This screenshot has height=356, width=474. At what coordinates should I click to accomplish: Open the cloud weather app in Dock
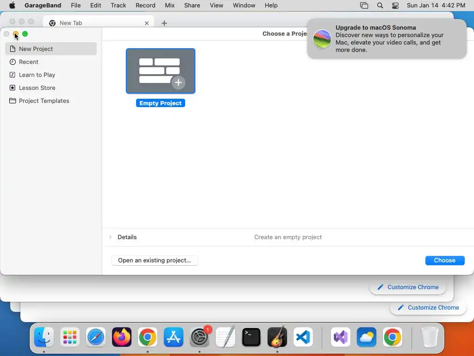367,337
